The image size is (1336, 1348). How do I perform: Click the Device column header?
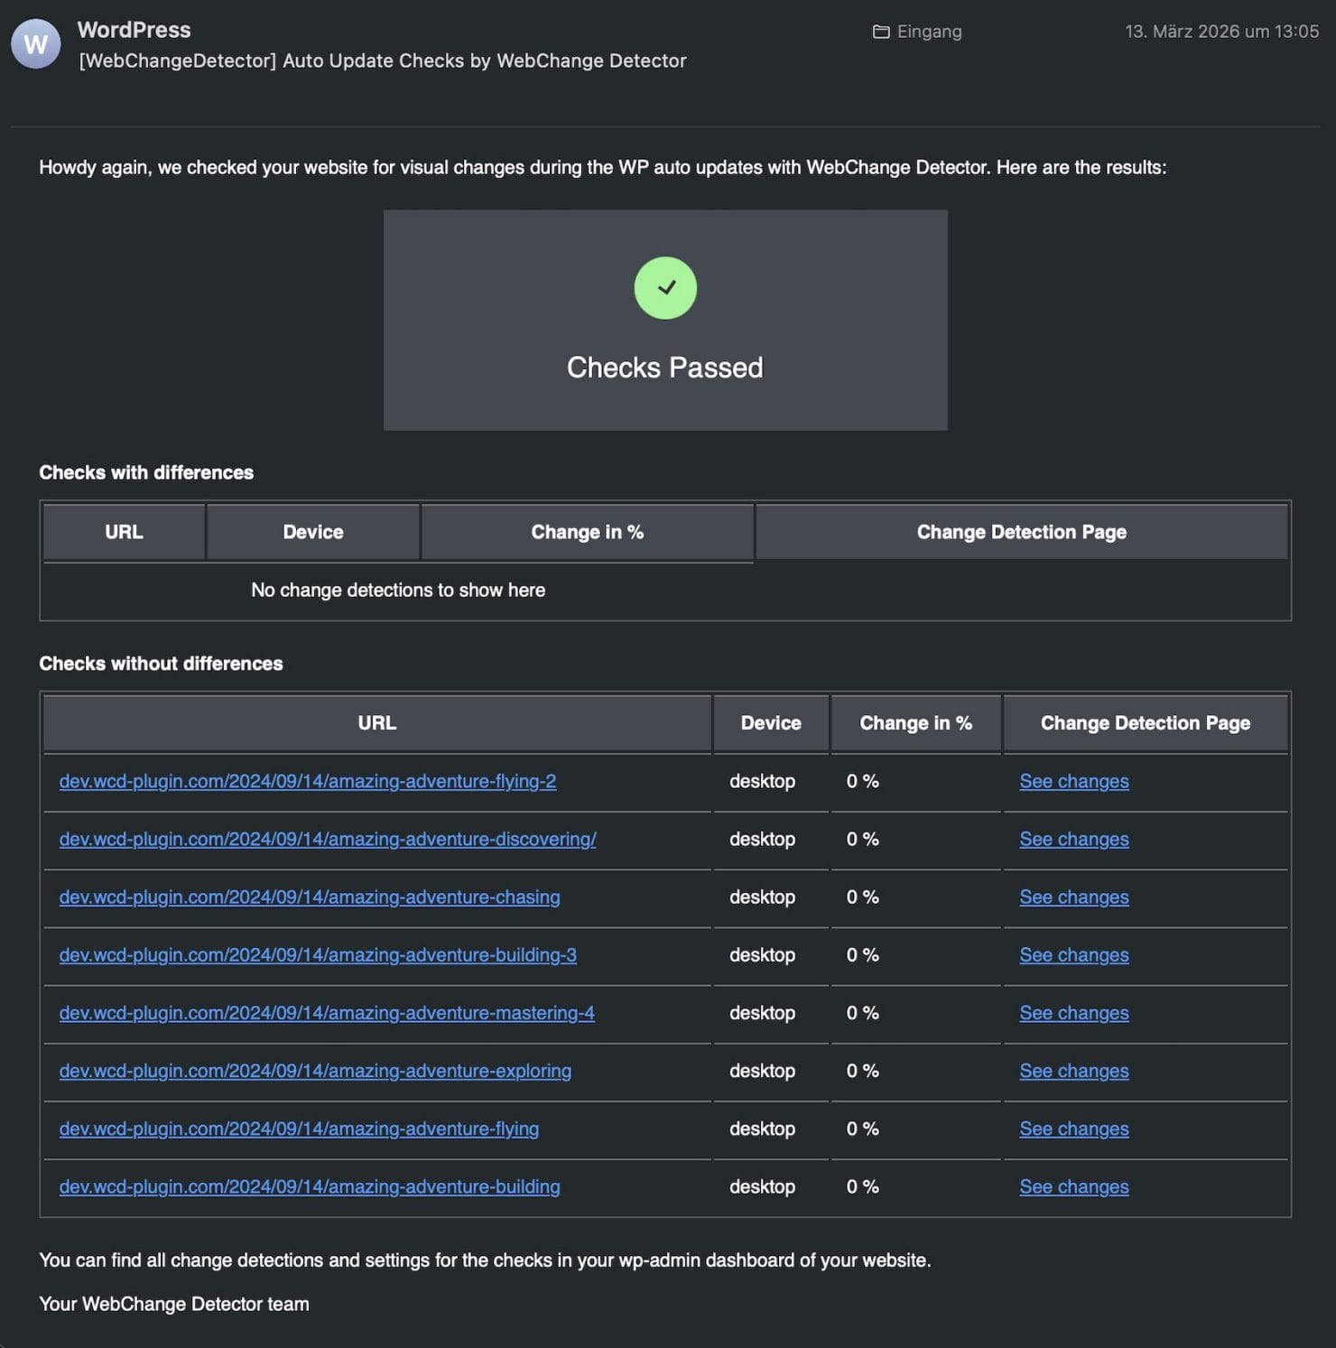click(770, 722)
